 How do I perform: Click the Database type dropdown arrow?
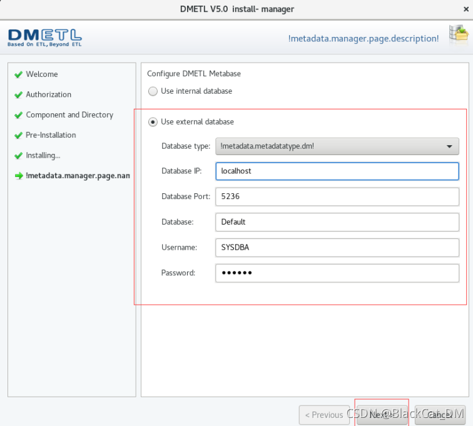(449, 146)
